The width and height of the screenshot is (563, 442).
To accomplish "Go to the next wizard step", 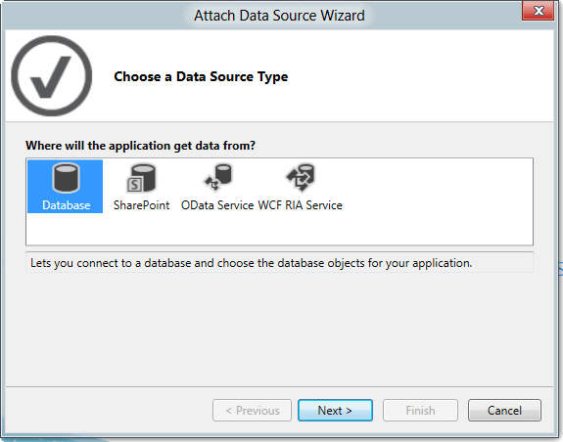I will point(335,410).
